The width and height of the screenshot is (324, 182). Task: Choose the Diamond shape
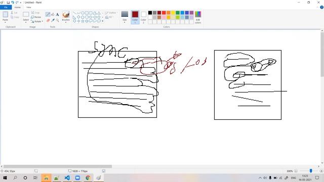click(x=78, y=17)
